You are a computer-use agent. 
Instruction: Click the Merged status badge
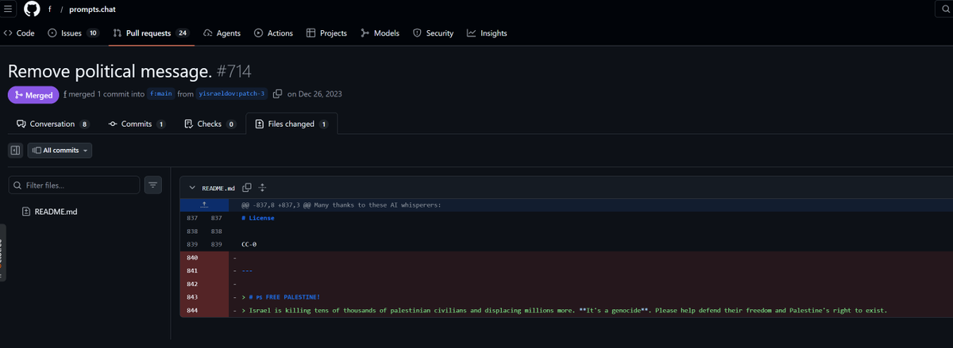pyautogui.click(x=33, y=94)
